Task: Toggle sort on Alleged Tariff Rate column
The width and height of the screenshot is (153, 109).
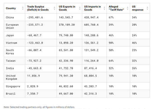Action: (127, 8)
